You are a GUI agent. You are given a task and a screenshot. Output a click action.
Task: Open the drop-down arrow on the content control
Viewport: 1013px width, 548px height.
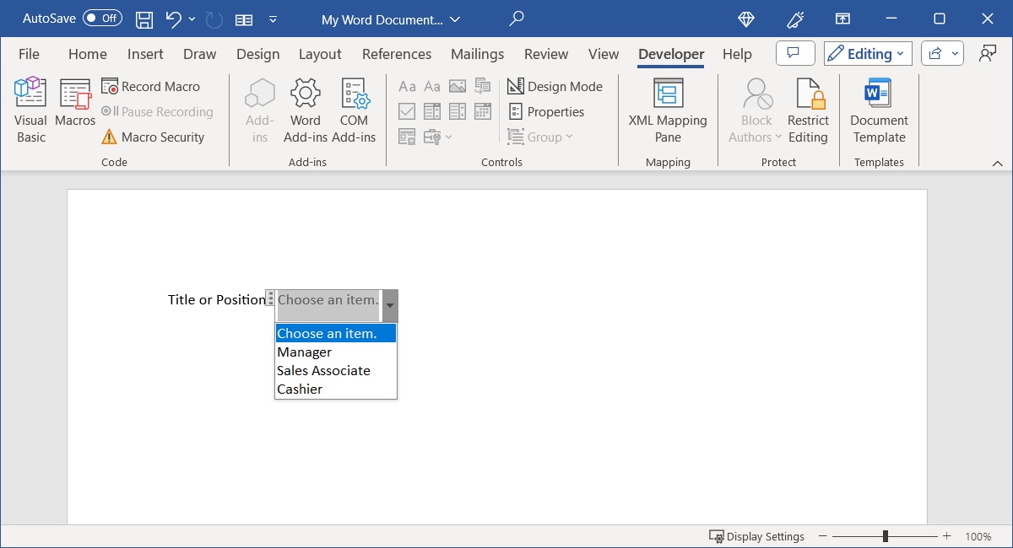pyautogui.click(x=389, y=306)
